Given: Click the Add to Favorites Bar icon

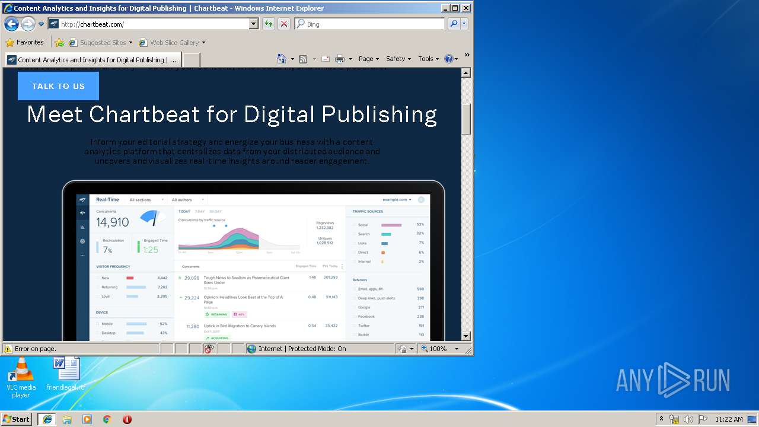Looking at the screenshot, I should coord(59,42).
